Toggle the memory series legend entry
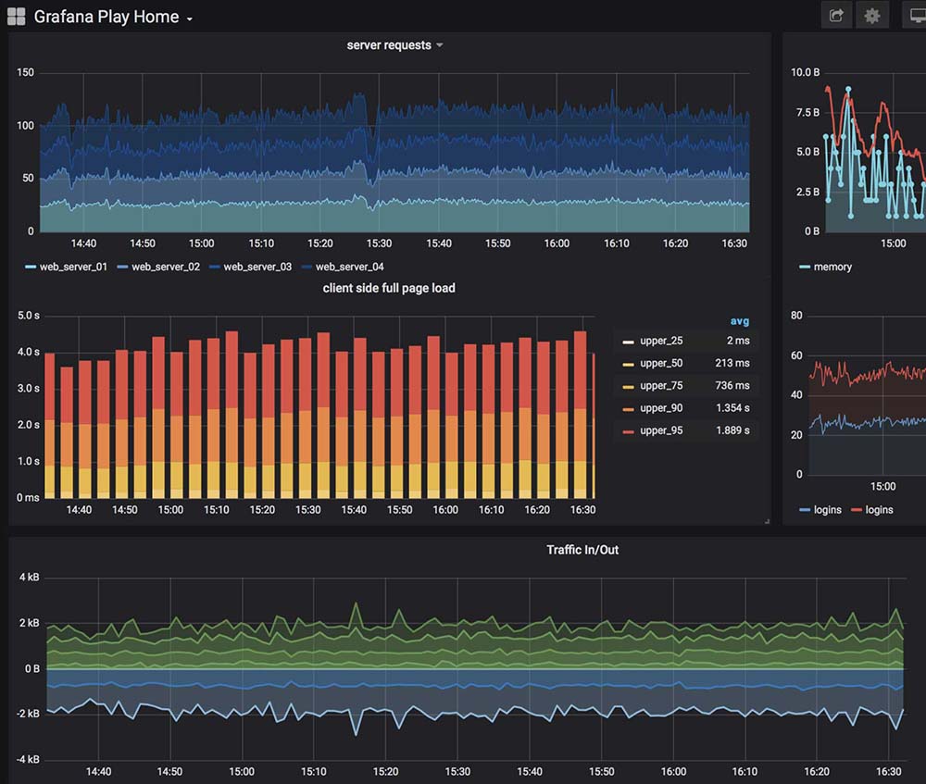The width and height of the screenshot is (926, 784). click(x=832, y=267)
